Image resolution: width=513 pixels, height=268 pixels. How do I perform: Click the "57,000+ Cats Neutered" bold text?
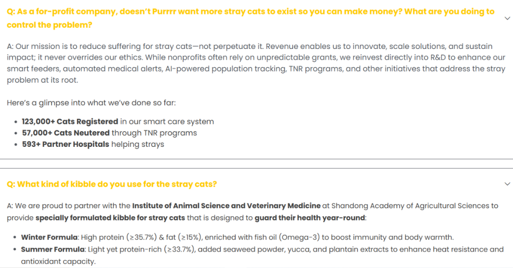(x=66, y=133)
